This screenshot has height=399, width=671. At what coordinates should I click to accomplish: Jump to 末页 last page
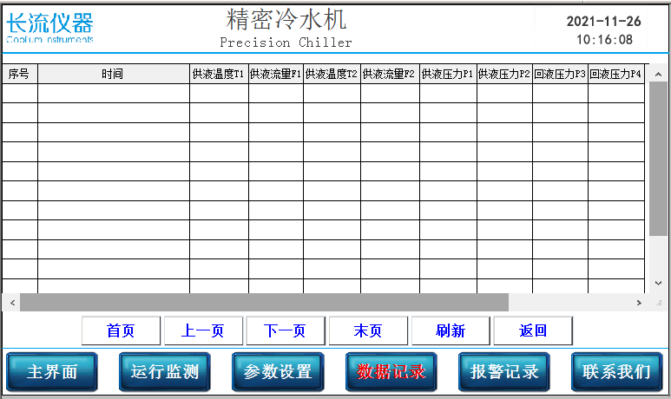tap(368, 330)
